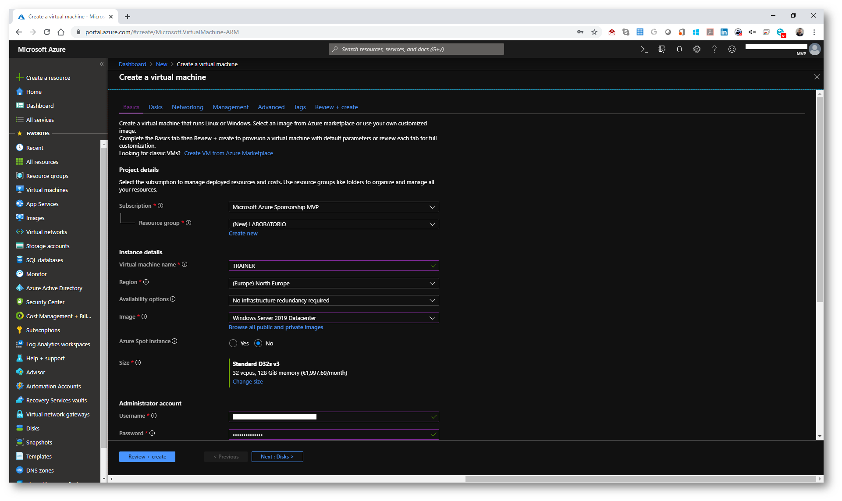The height and width of the screenshot is (501, 842).
Task: Click info icon beside Virtual machine name
Action: coord(185,264)
